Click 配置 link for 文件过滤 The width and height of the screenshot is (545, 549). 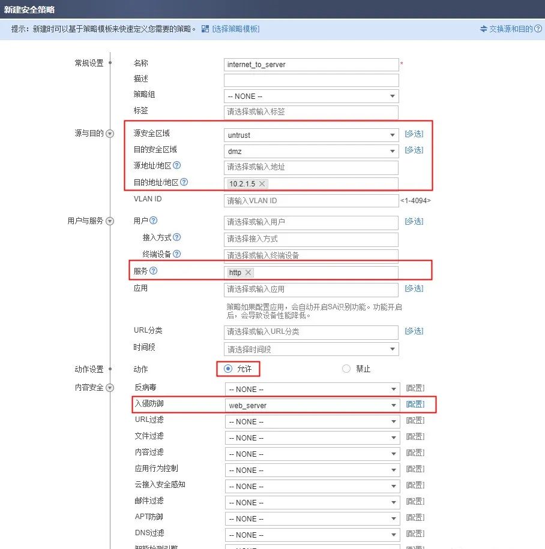(x=415, y=436)
